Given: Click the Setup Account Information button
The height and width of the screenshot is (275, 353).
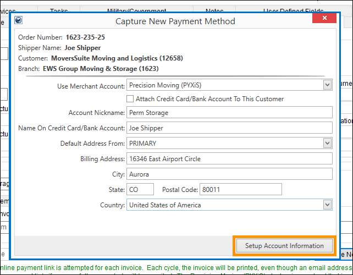Looking at the screenshot, I should tap(284, 246).
